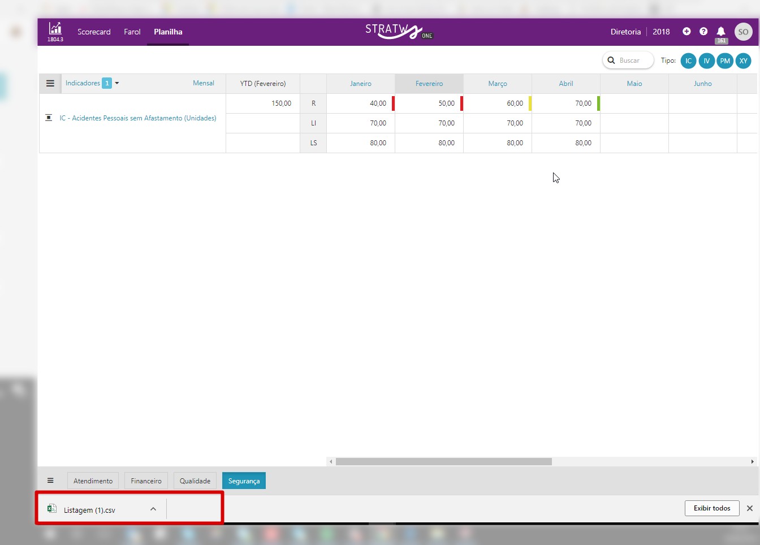
Task: Toggle the PM type filter
Action: click(725, 61)
